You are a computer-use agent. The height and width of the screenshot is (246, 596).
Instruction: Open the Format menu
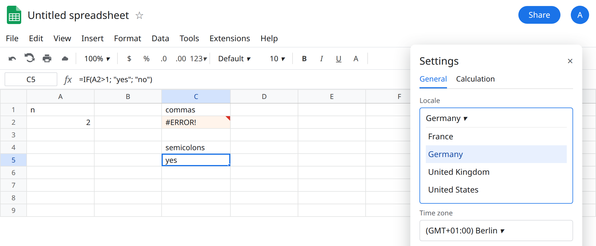pos(128,38)
